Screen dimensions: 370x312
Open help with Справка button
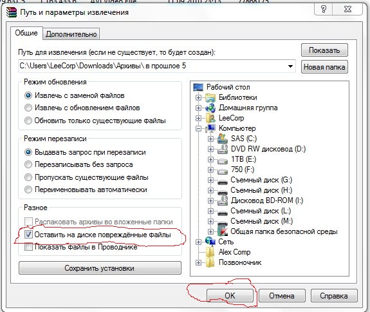[x=334, y=296]
